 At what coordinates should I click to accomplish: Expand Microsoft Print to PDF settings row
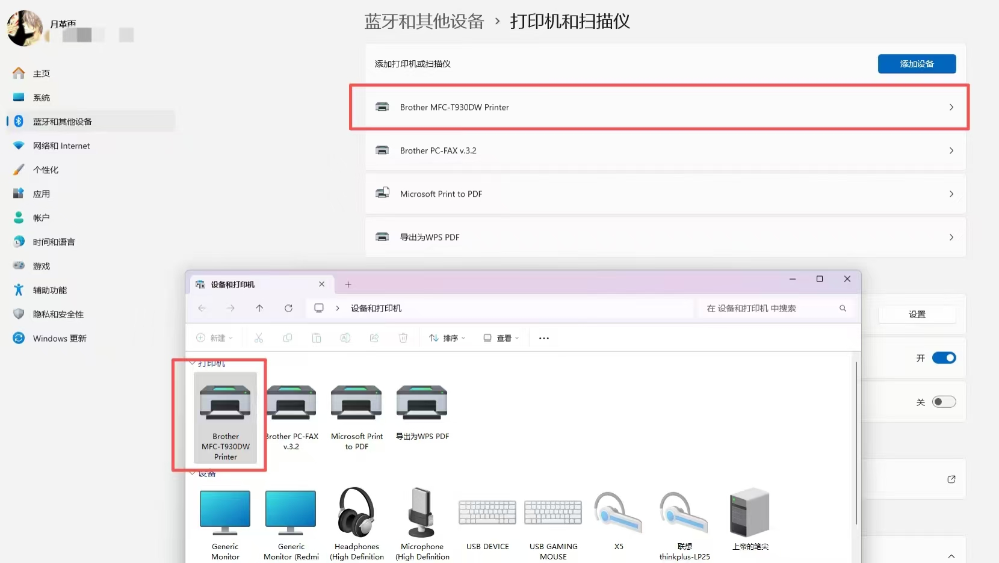[x=666, y=194]
